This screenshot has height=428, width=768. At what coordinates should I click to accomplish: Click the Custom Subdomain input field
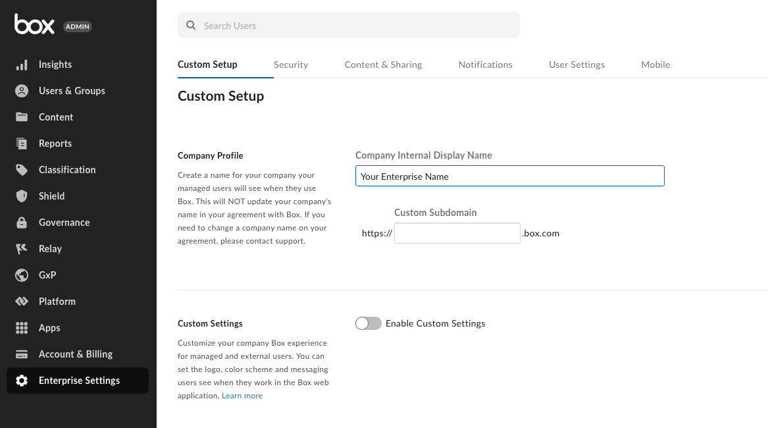tap(457, 233)
